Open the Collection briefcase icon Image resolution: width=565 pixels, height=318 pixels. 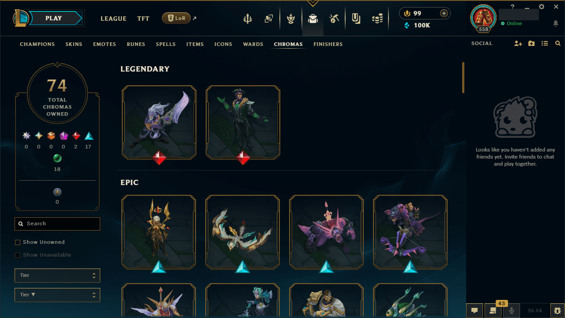click(x=313, y=19)
